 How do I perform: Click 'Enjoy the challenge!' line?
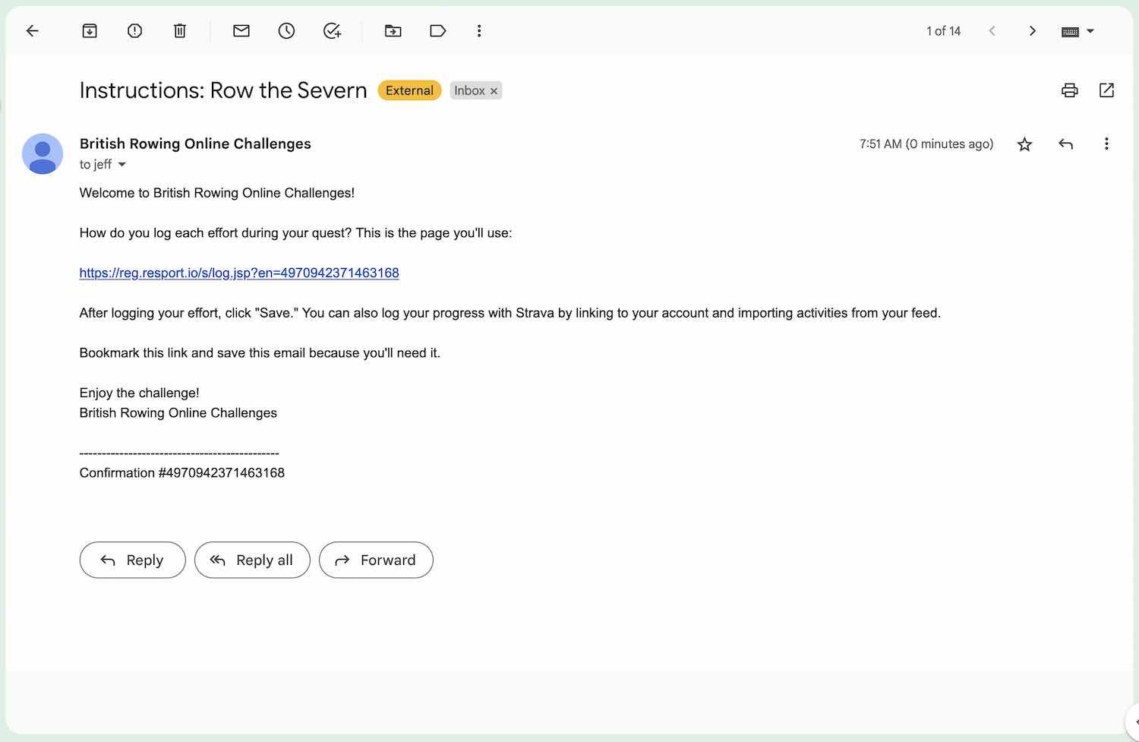click(x=140, y=393)
